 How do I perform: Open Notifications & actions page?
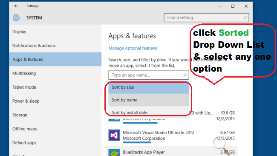[55, 46]
